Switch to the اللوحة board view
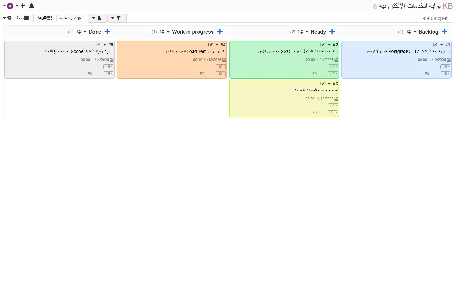Screen dimensions: 456x285 (x=45, y=18)
